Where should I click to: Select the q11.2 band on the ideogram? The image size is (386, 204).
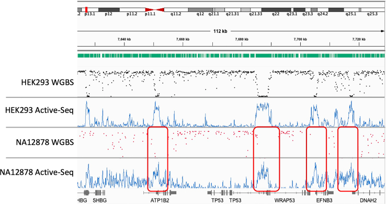pyautogui.click(x=176, y=10)
